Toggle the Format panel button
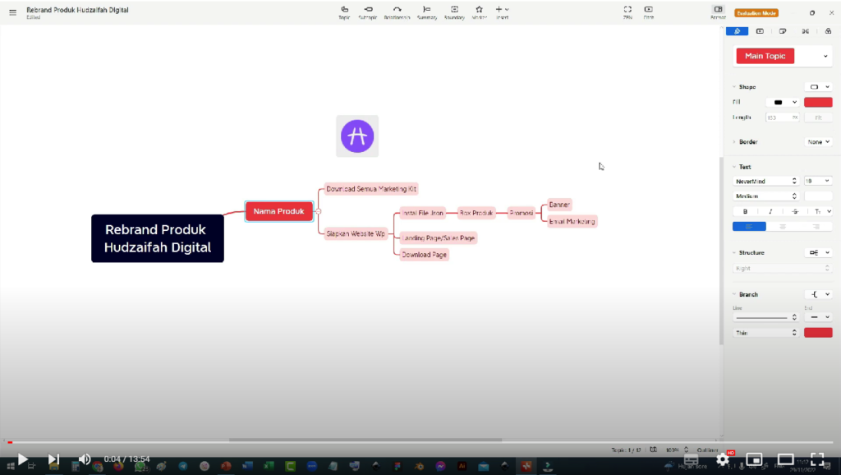841x475 pixels. click(718, 10)
